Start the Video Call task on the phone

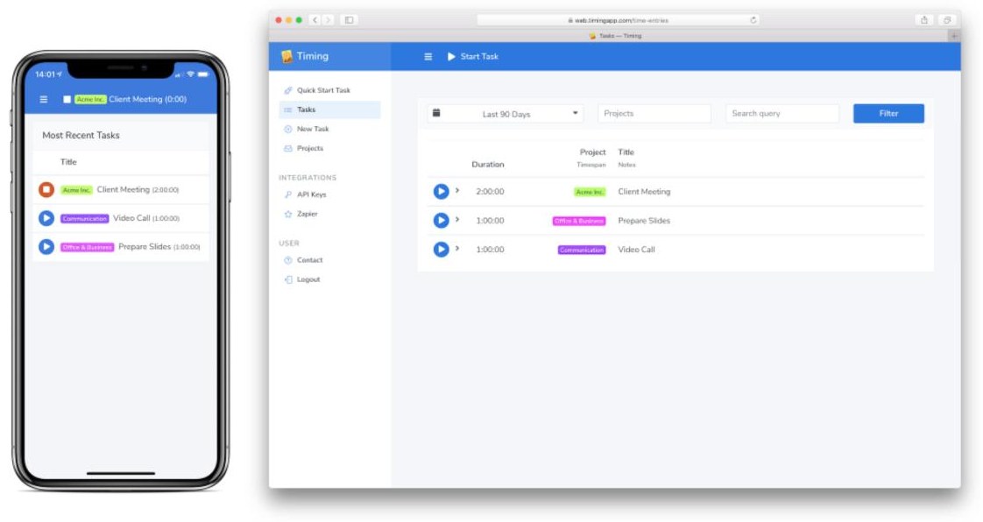[46, 218]
